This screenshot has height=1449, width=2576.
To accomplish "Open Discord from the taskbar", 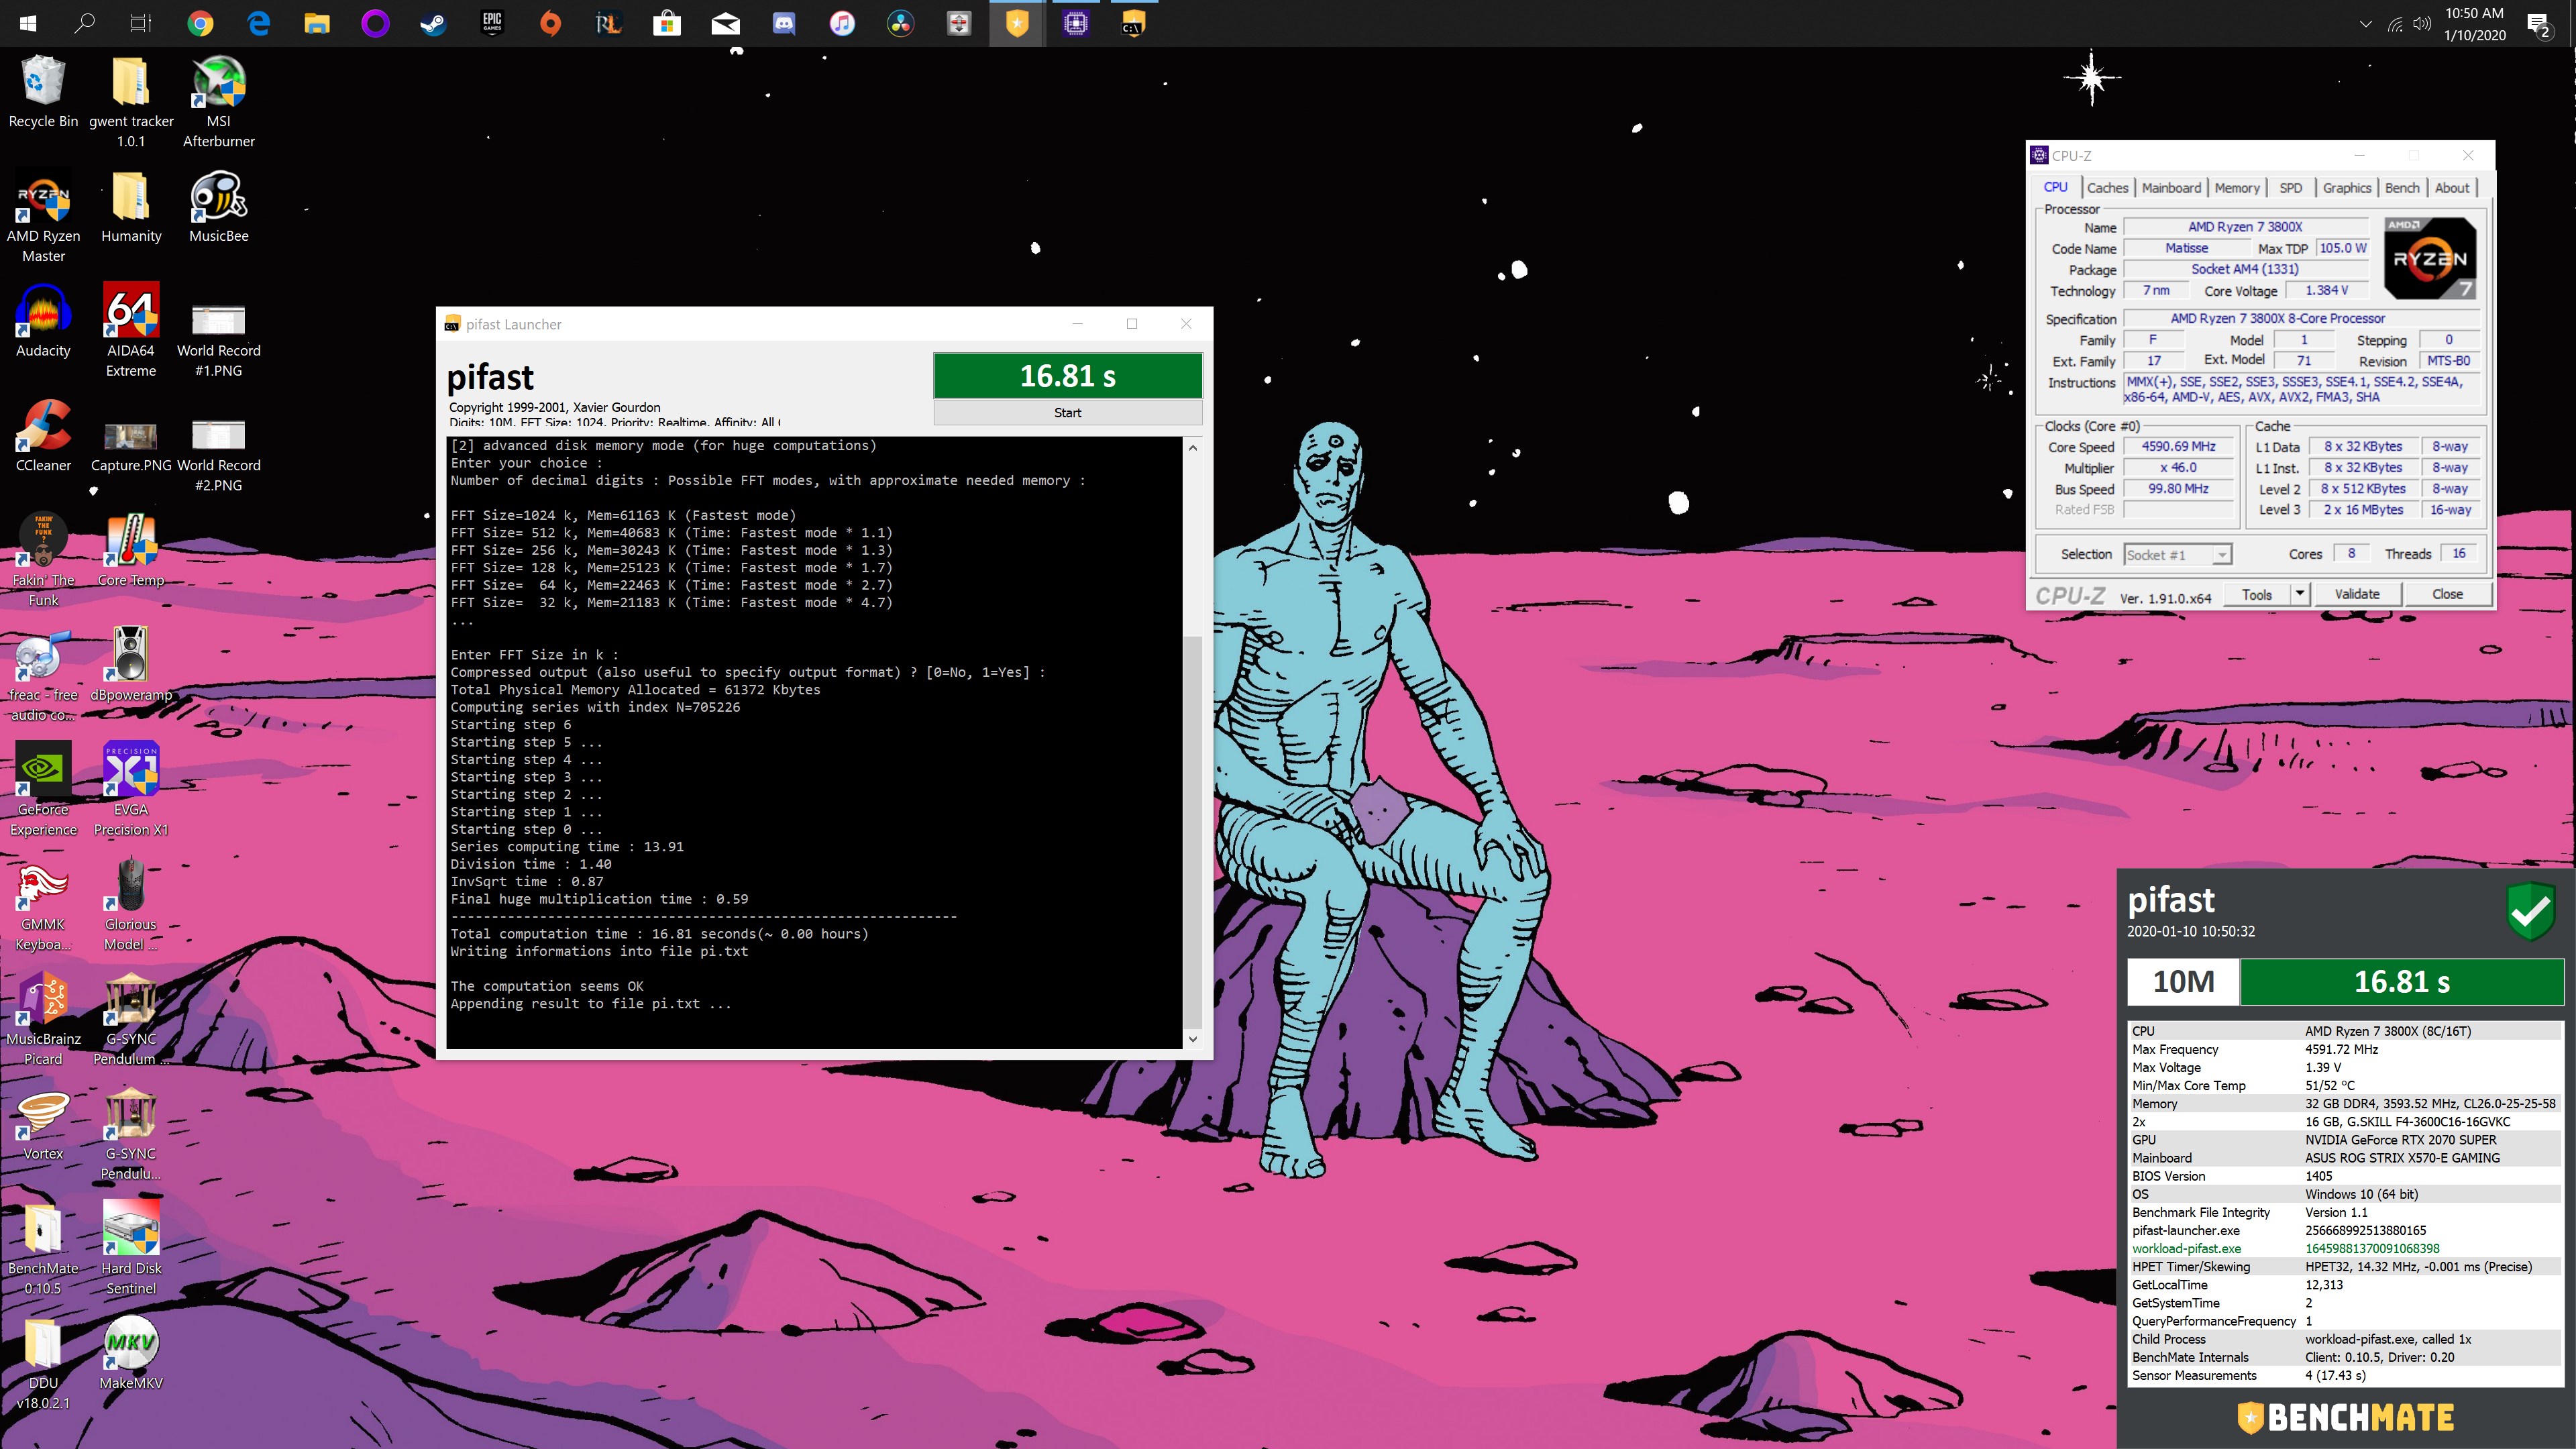I will click(784, 23).
